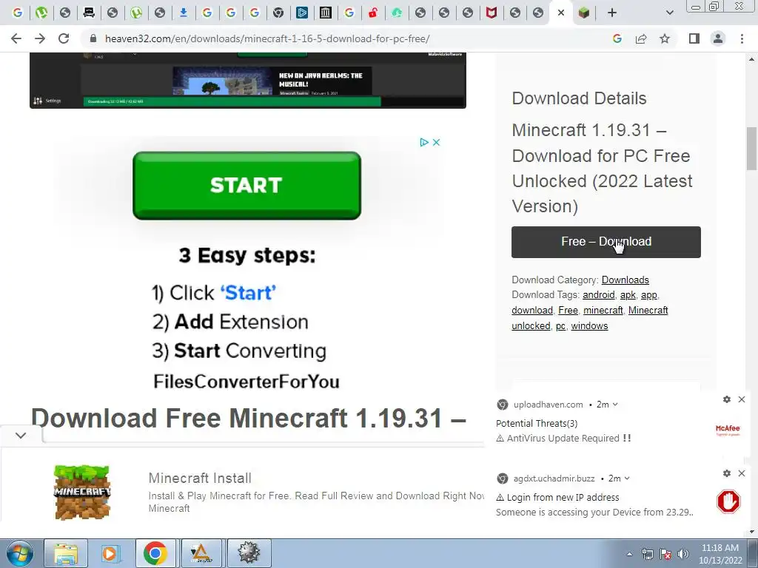Dismiss the agdxt.uchadmir.buzz notification
This screenshot has width=758, height=568.
click(x=742, y=473)
